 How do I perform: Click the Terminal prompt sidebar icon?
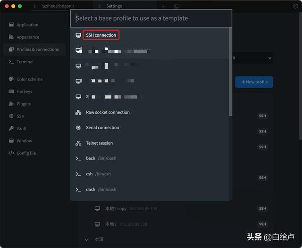click(11, 62)
